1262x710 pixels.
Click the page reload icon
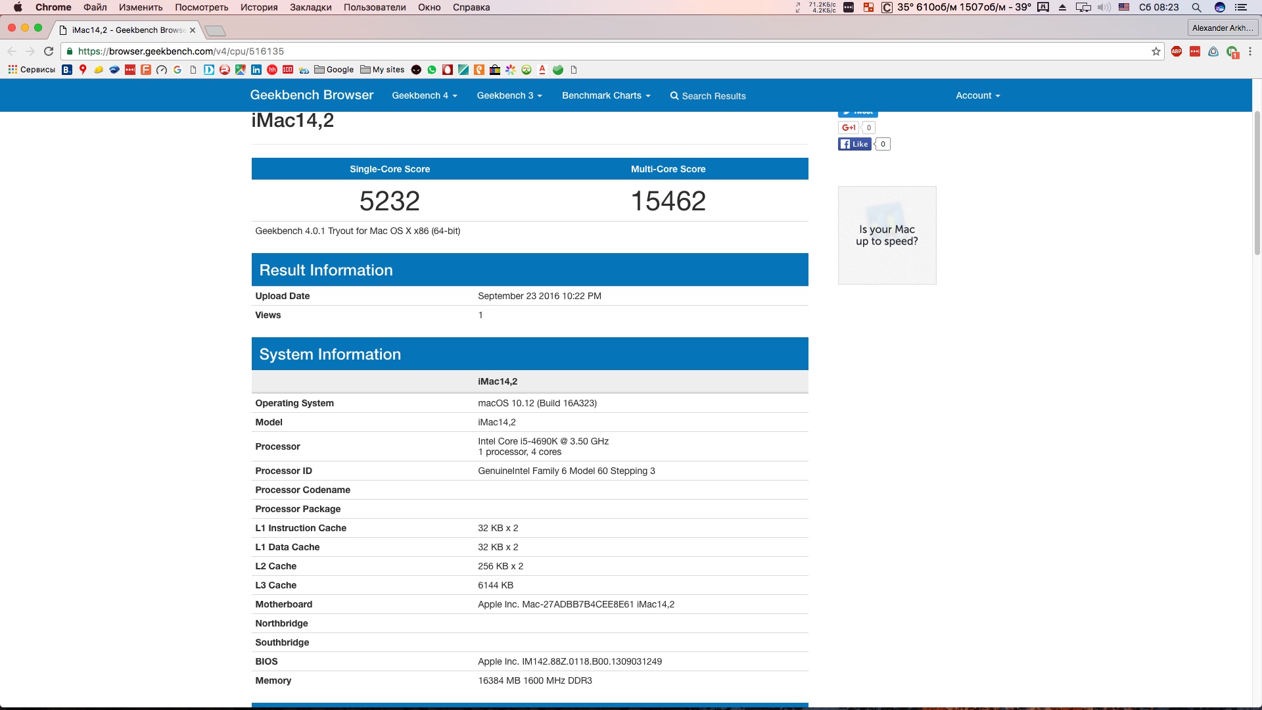pos(49,51)
